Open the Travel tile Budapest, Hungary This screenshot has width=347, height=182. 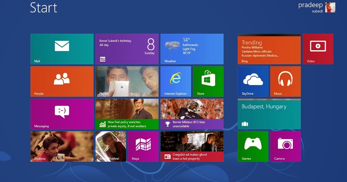[269, 114]
